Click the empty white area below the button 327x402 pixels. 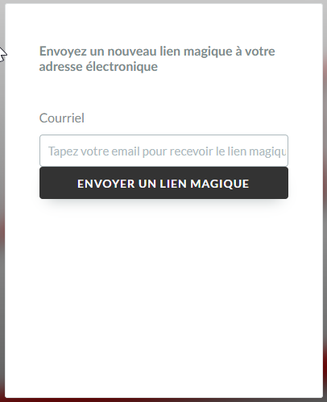click(163, 296)
